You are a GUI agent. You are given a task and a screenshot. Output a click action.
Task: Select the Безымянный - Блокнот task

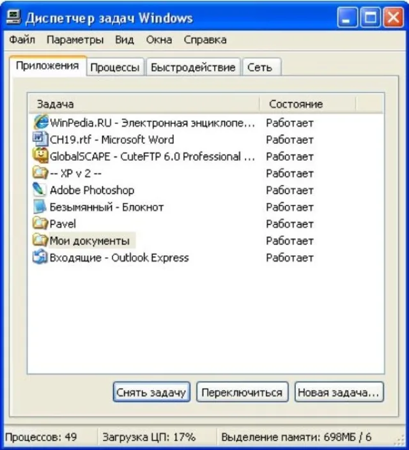107,207
